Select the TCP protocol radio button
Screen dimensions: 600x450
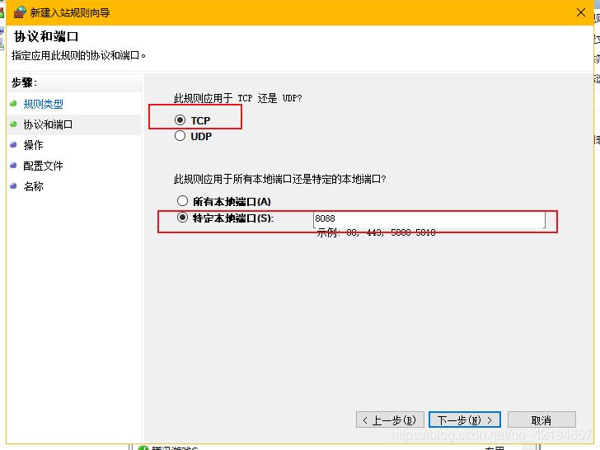[x=180, y=120]
